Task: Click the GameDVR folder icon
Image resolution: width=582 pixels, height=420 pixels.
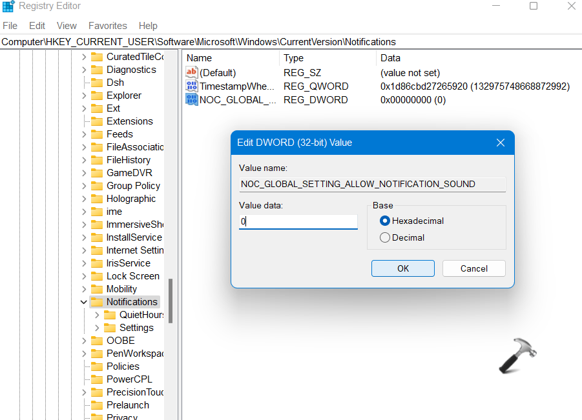Action: [97, 173]
